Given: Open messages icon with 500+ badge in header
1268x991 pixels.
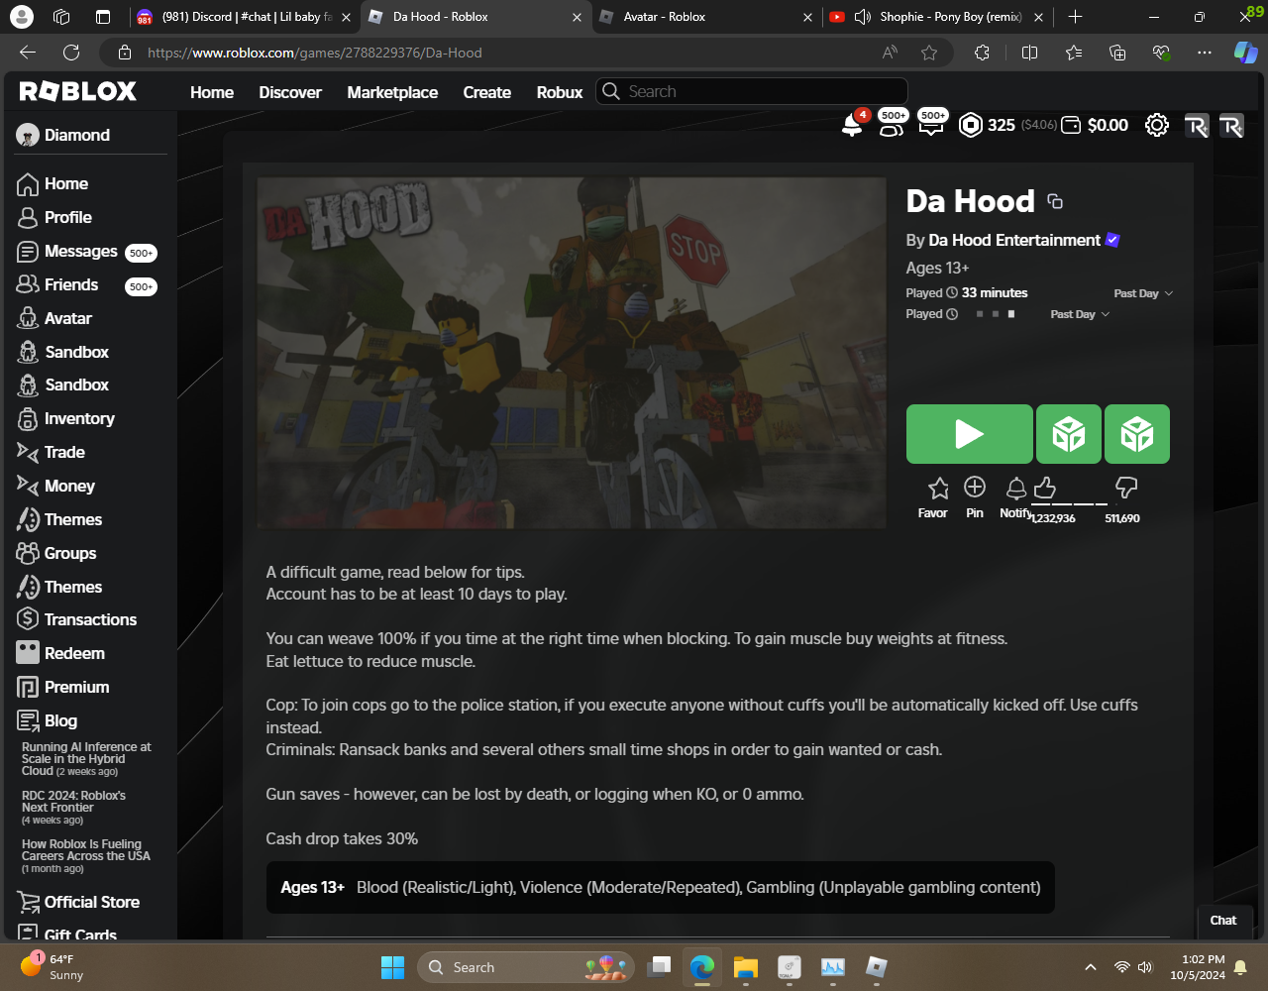Looking at the screenshot, I should tap(930, 125).
